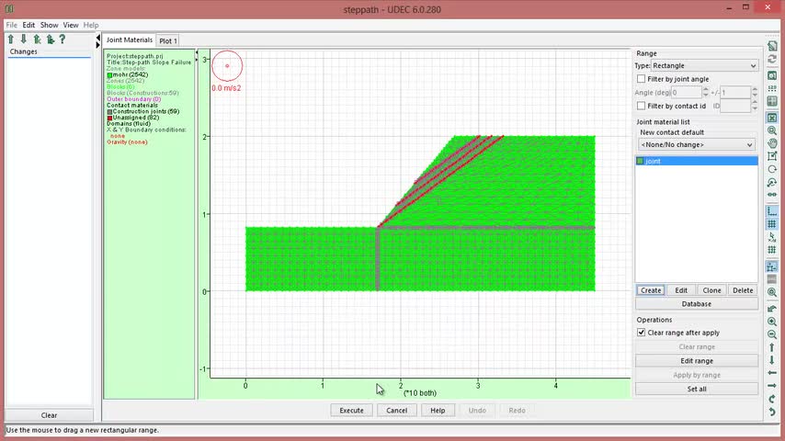Screen dimensions: 785x441
Task: Open the File menu
Action: tap(12, 25)
